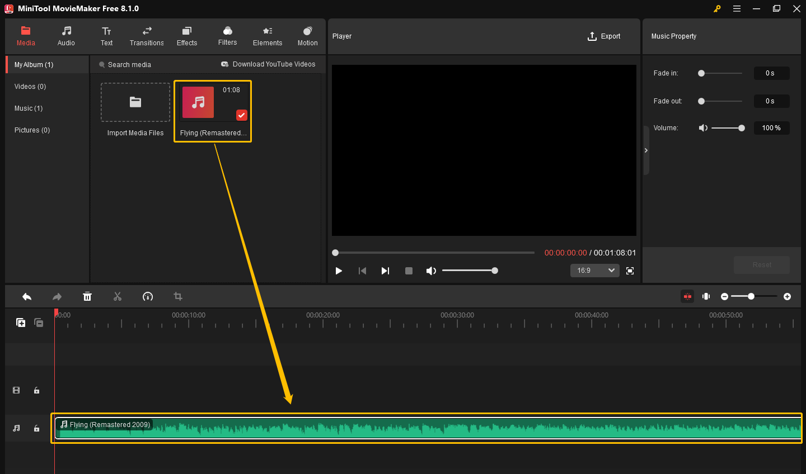Open the 16:9 aspect ratio dropdown
This screenshot has height=474, width=806.
tap(595, 271)
